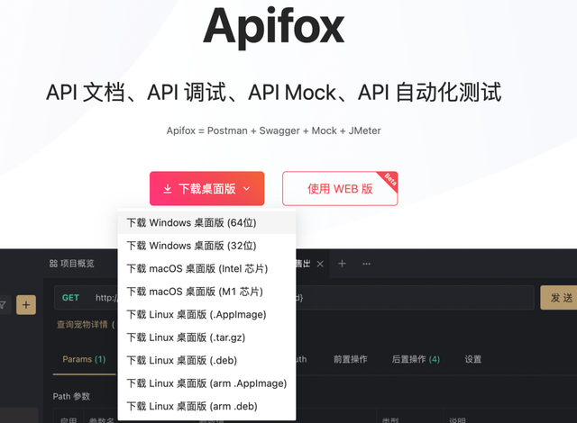The width and height of the screenshot is (577, 423).
Task: Click the download arrow icon in 下载桌面版
Action: pyautogui.click(x=168, y=189)
